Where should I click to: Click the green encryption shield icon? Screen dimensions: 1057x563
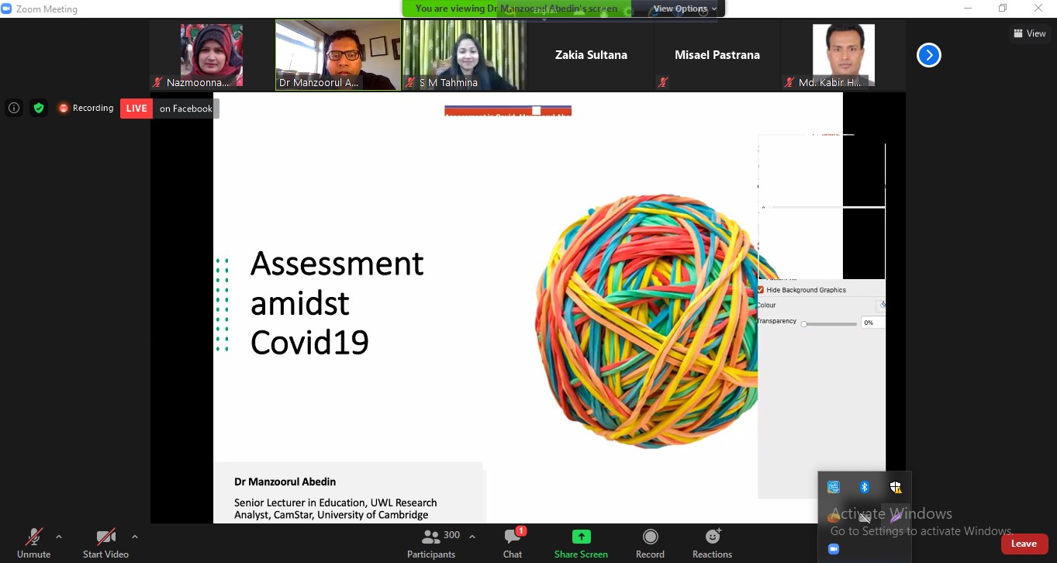pyautogui.click(x=39, y=109)
